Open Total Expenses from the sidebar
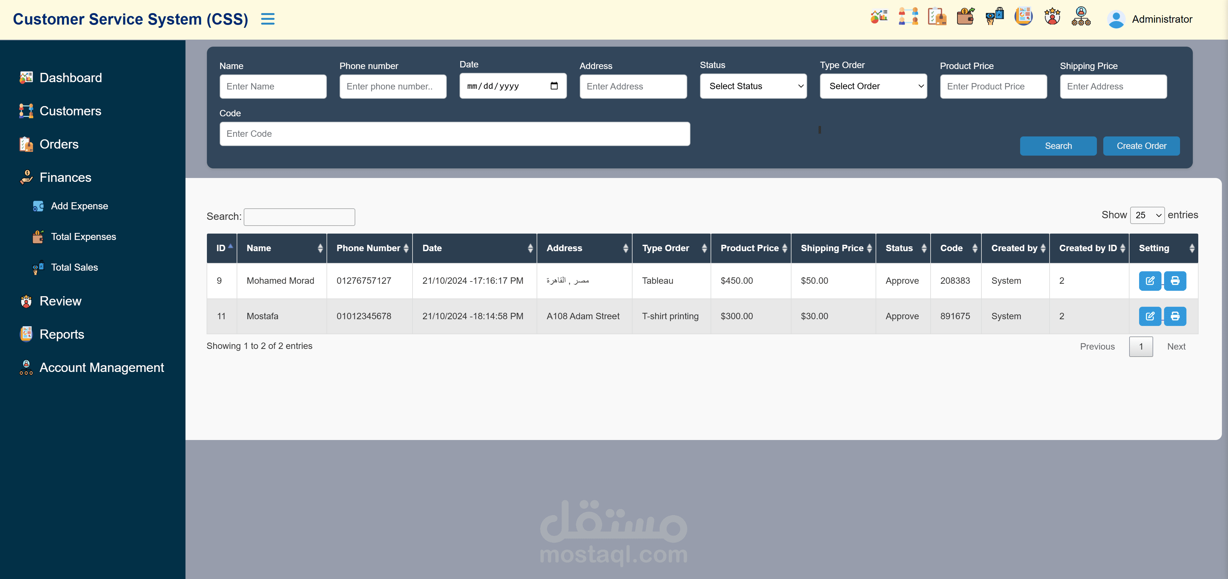 pyautogui.click(x=83, y=236)
